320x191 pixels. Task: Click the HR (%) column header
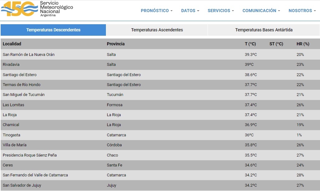coord(303,44)
